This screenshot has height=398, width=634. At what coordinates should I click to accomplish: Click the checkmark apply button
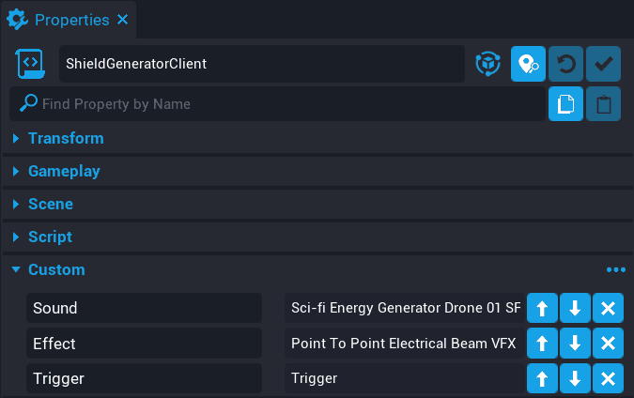click(x=603, y=64)
